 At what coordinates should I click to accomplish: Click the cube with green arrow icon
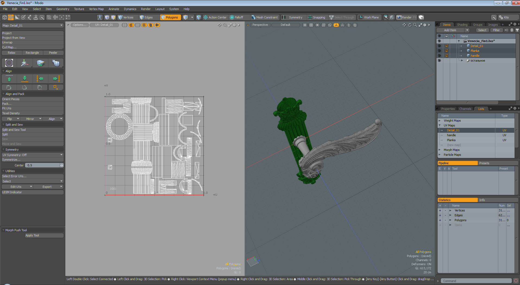pyautogui.click(x=40, y=63)
